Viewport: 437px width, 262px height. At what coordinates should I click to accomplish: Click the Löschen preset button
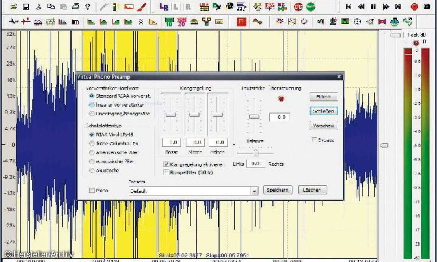pyautogui.click(x=312, y=190)
